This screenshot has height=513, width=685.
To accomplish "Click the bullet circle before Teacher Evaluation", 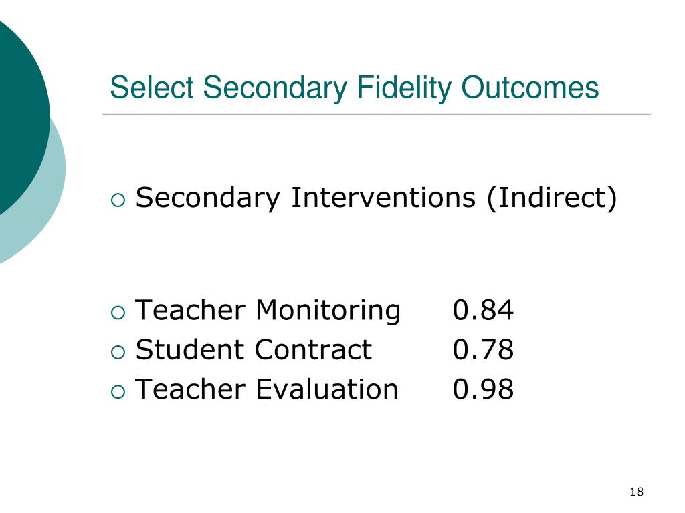I will (x=118, y=391).
